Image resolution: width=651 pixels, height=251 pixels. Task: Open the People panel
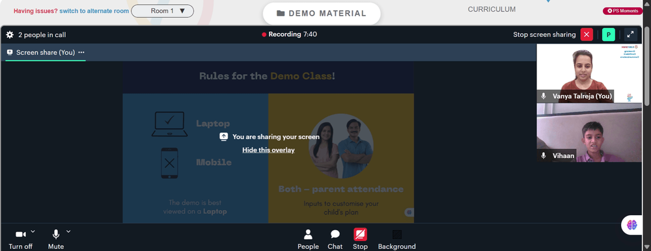[x=308, y=239]
